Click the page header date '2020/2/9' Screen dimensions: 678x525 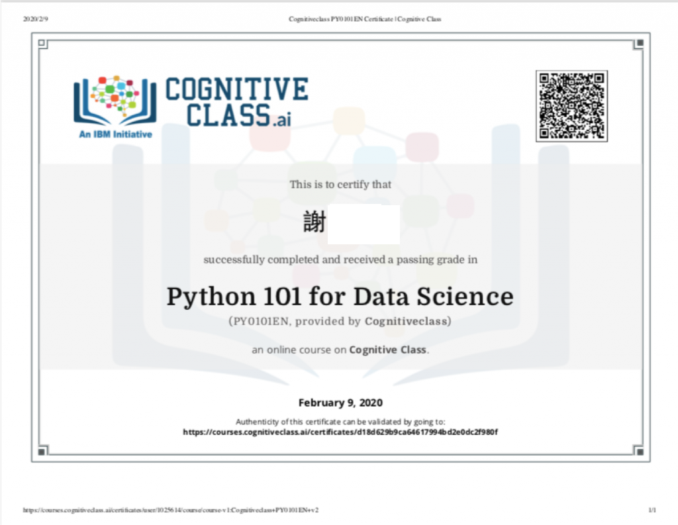point(36,19)
